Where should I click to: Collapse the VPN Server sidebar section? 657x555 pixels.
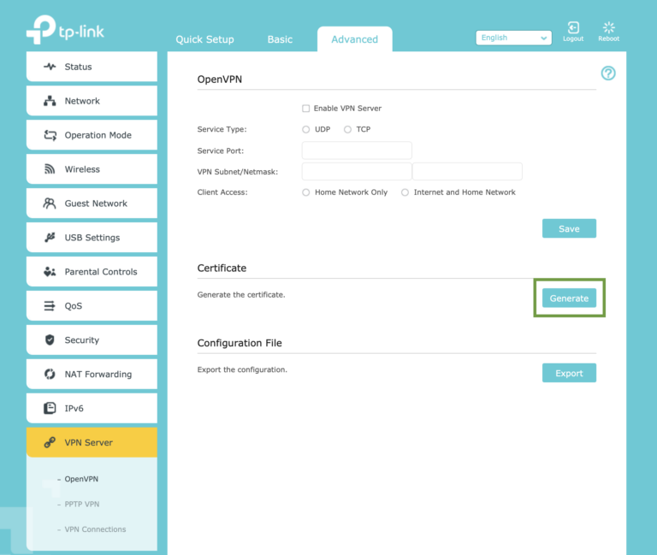[x=92, y=443]
